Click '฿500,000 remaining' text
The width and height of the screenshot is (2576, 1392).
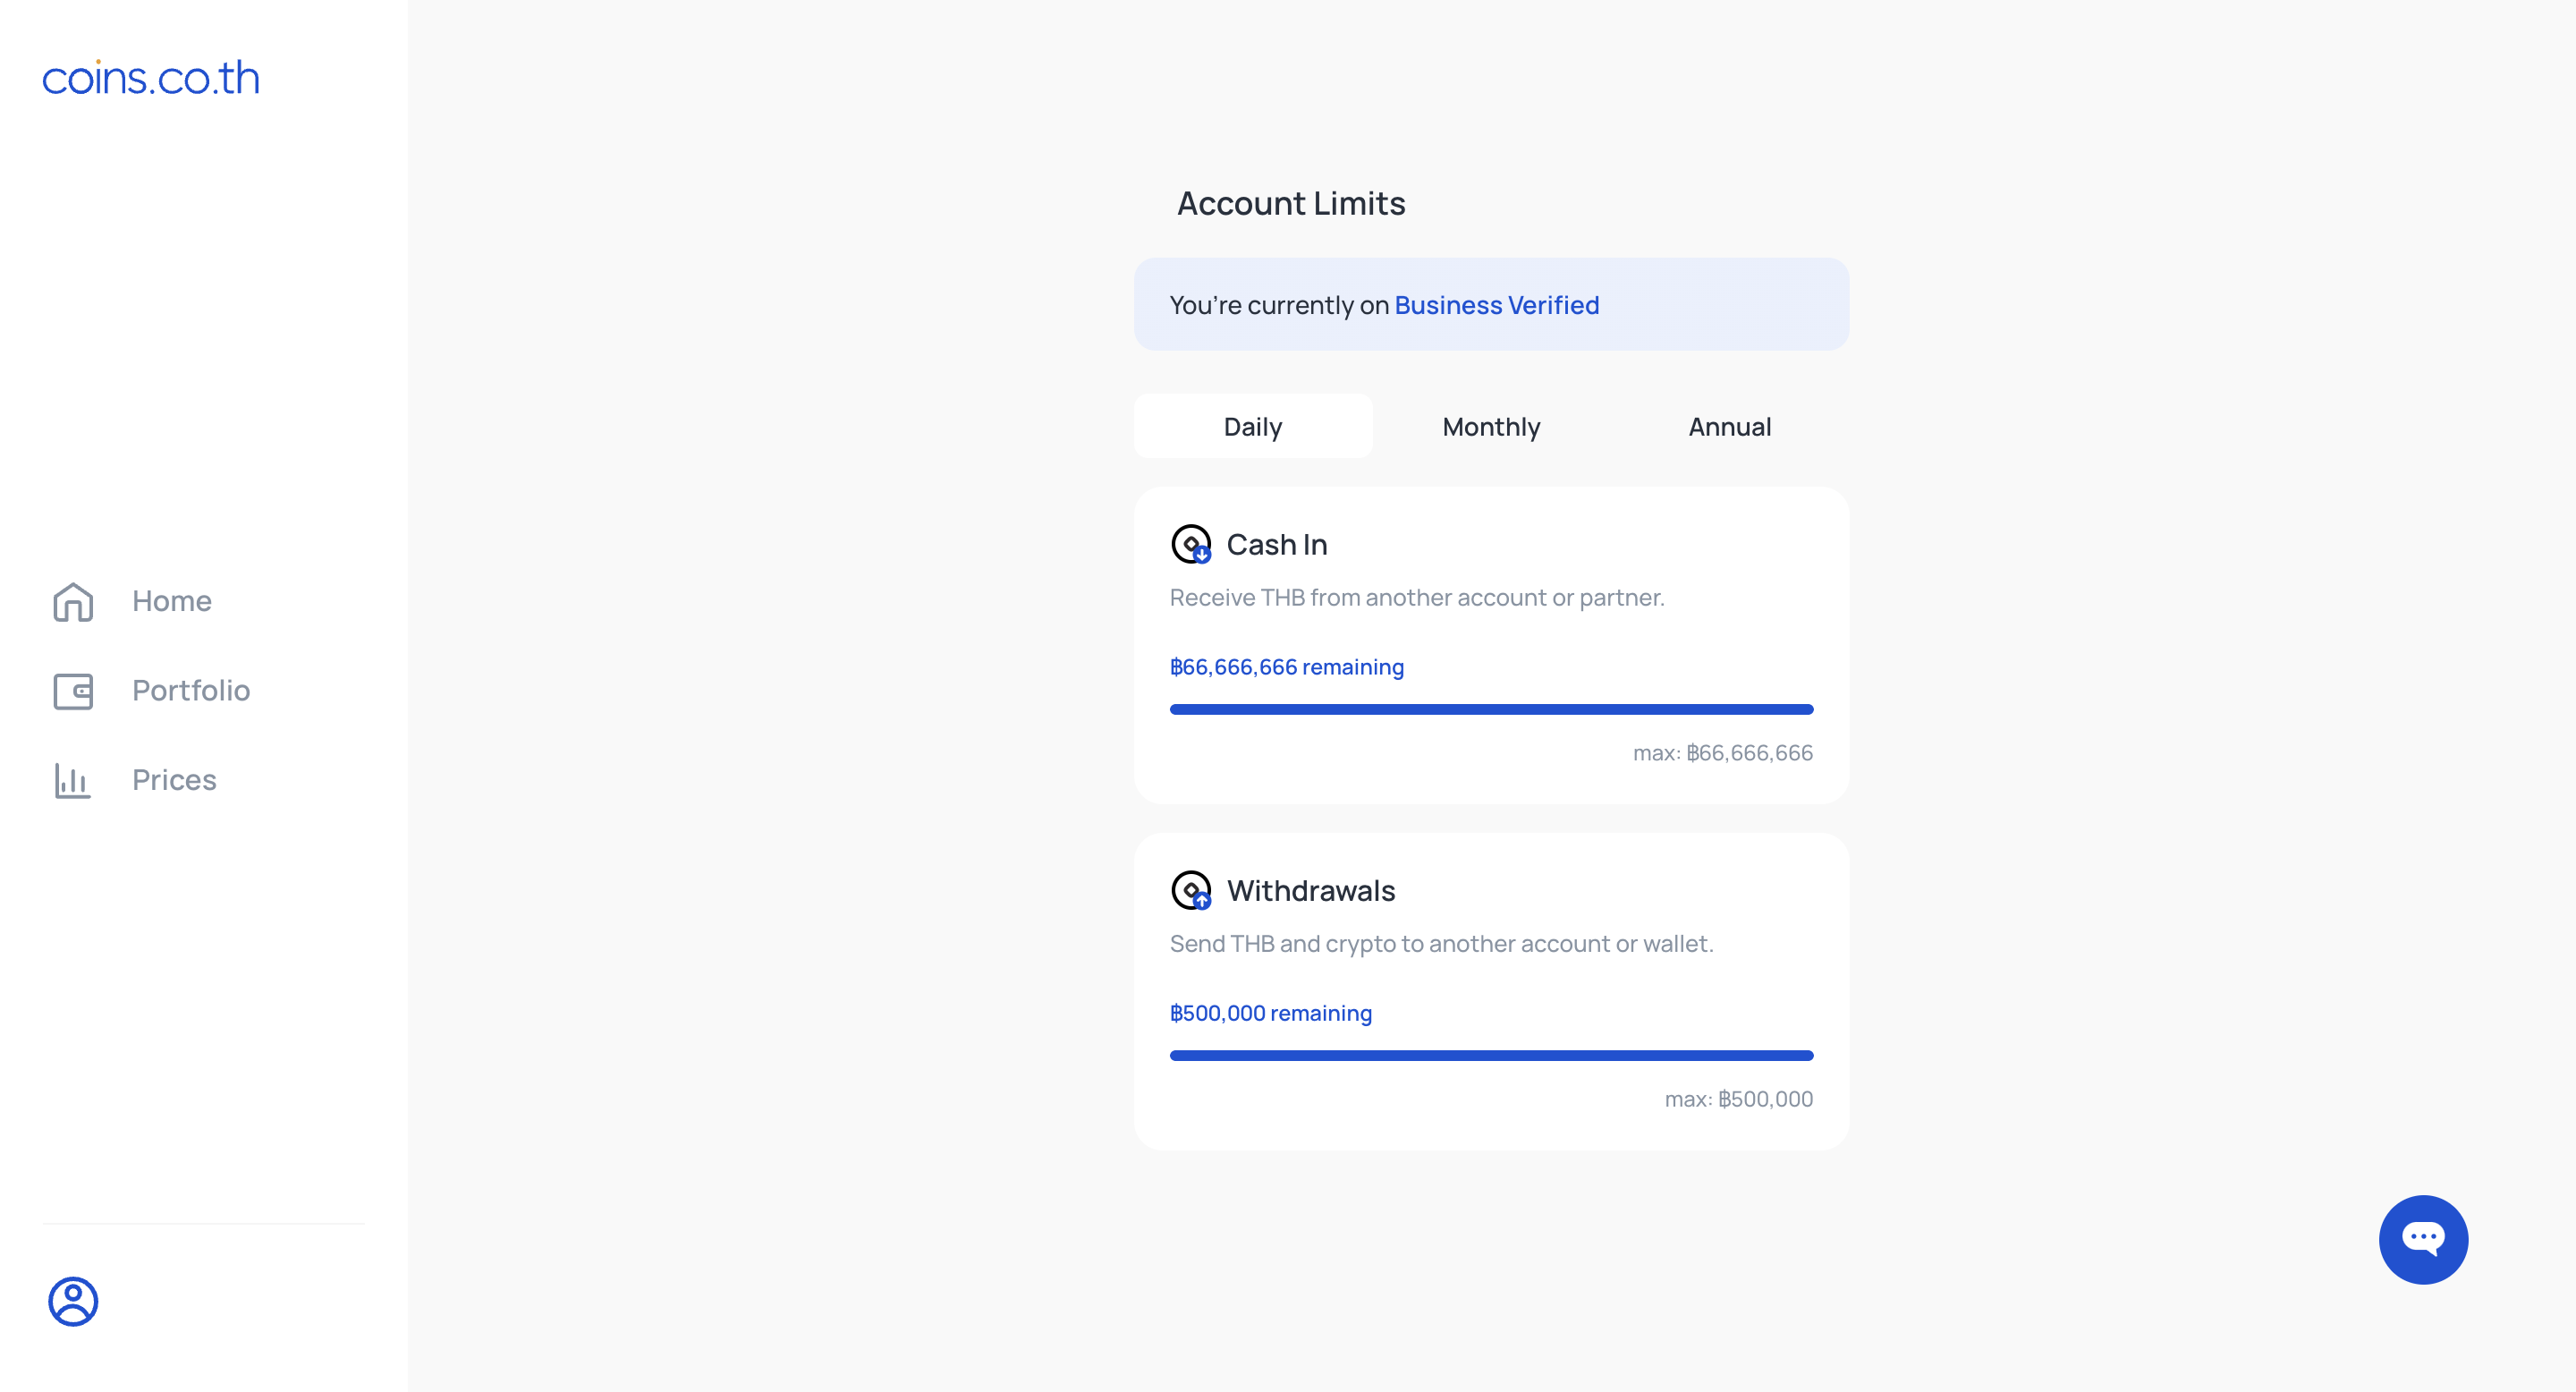click(1271, 1013)
